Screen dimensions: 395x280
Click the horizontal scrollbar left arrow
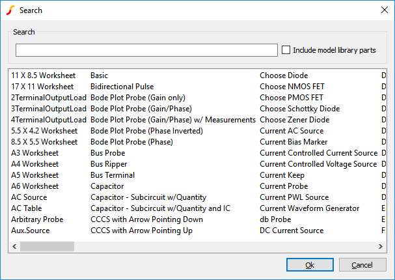(x=14, y=246)
